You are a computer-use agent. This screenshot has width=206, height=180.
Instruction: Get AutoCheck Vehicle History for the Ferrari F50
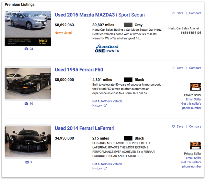point(107,103)
